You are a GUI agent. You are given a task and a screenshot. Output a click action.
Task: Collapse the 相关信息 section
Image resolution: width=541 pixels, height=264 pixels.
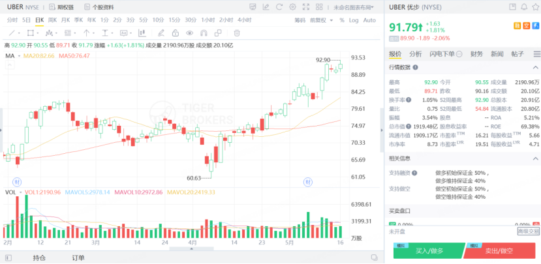(x=536, y=158)
